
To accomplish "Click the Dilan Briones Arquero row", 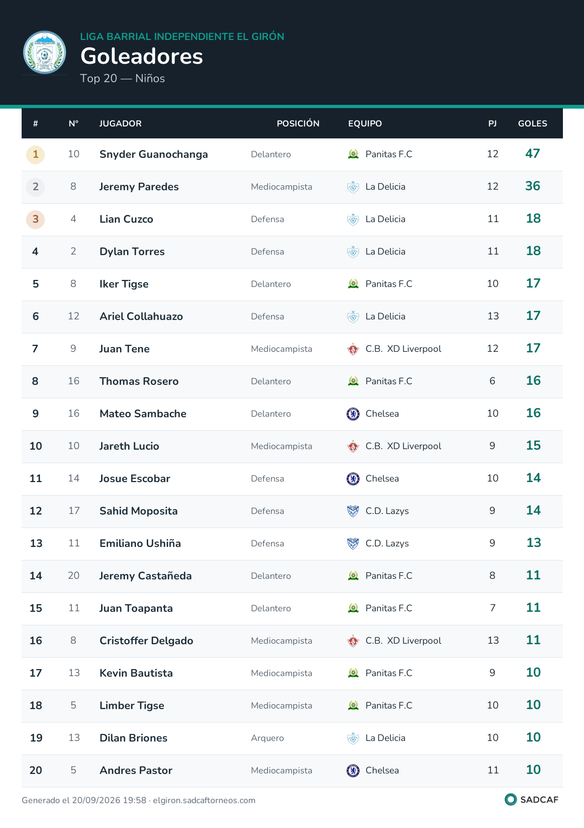I will pyautogui.click(x=292, y=738).
